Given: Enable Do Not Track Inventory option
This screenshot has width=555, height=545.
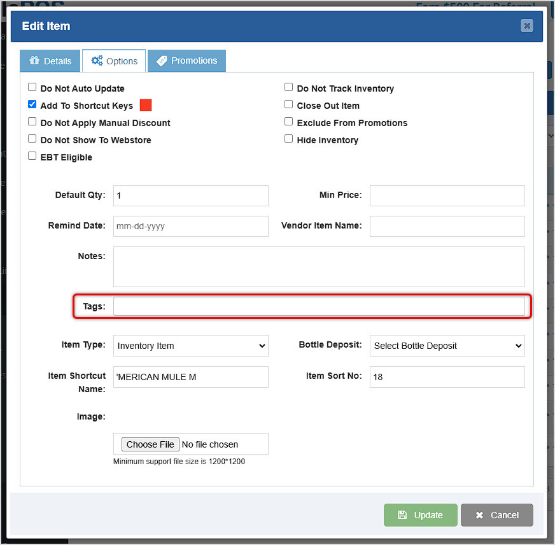Looking at the screenshot, I should 289,88.
